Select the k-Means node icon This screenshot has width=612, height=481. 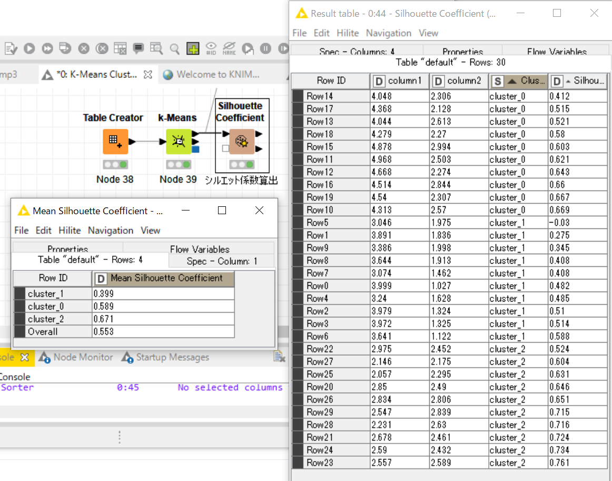[179, 141]
